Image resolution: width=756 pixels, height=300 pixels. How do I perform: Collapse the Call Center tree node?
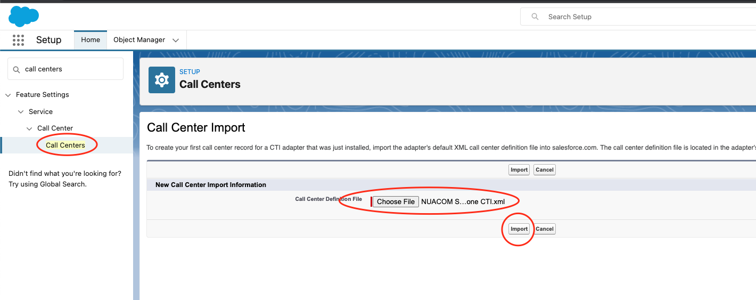29,128
